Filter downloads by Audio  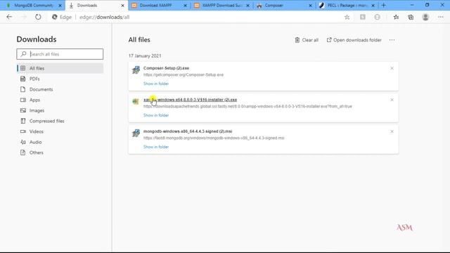tap(60, 142)
